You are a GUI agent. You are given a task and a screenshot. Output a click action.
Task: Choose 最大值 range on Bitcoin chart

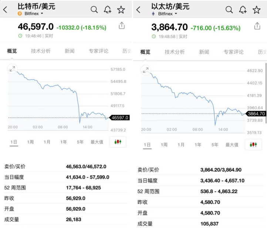point(97,142)
